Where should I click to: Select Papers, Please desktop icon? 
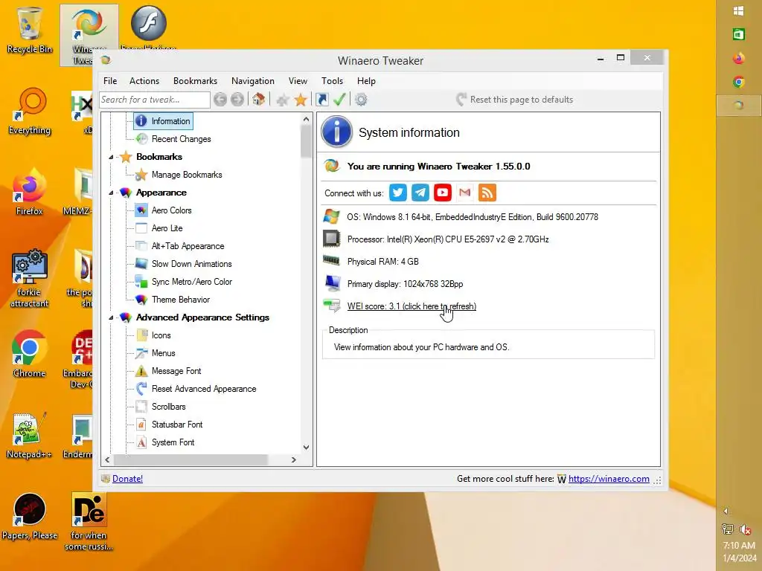click(x=29, y=517)
